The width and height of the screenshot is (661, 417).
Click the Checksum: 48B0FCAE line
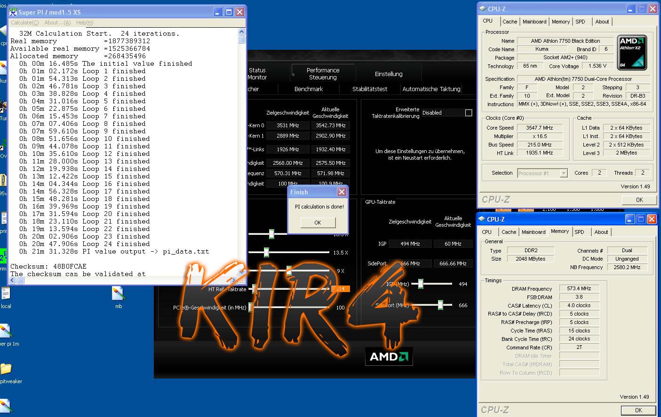(48, 266)
